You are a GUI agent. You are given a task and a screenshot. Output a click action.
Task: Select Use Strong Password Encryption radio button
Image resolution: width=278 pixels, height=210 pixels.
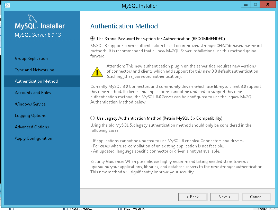[x=92, y=39]
